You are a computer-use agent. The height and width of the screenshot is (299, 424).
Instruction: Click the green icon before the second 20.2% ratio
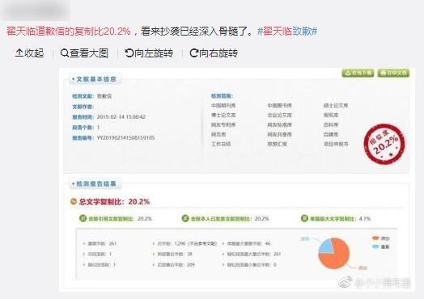coord(185,218)
